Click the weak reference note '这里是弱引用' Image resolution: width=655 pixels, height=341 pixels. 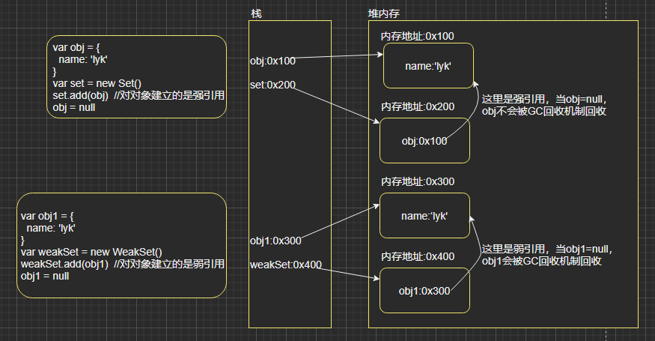click(547, 255)
